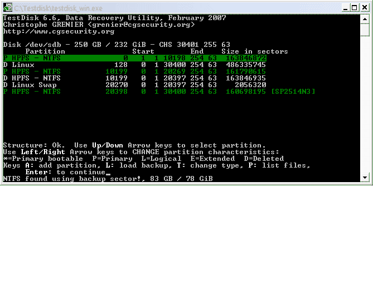Image resolution: width=373 pixels, height=286 pixels.
Task: Click the scrollbar up arrow
Action: tap(365, 19)
